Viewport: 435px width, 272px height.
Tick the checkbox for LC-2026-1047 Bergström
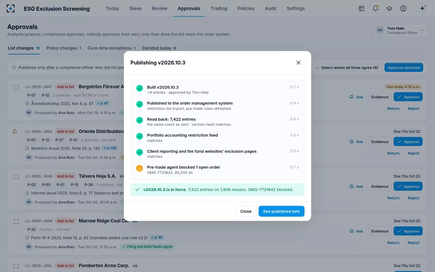point(16,87)
